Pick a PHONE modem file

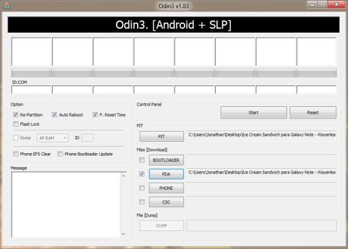[166, 188]
